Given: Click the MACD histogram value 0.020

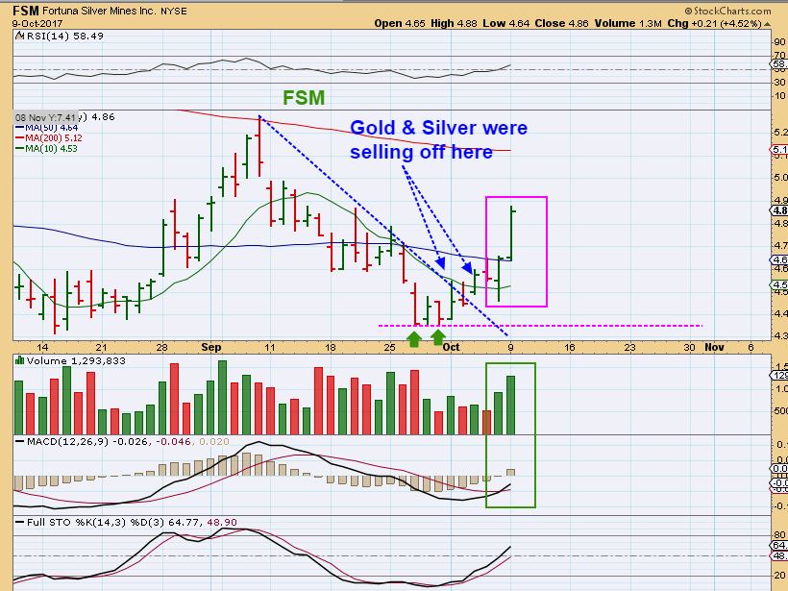Looking at the screenshot, I should pyautogui.click(x=214, y=441).
